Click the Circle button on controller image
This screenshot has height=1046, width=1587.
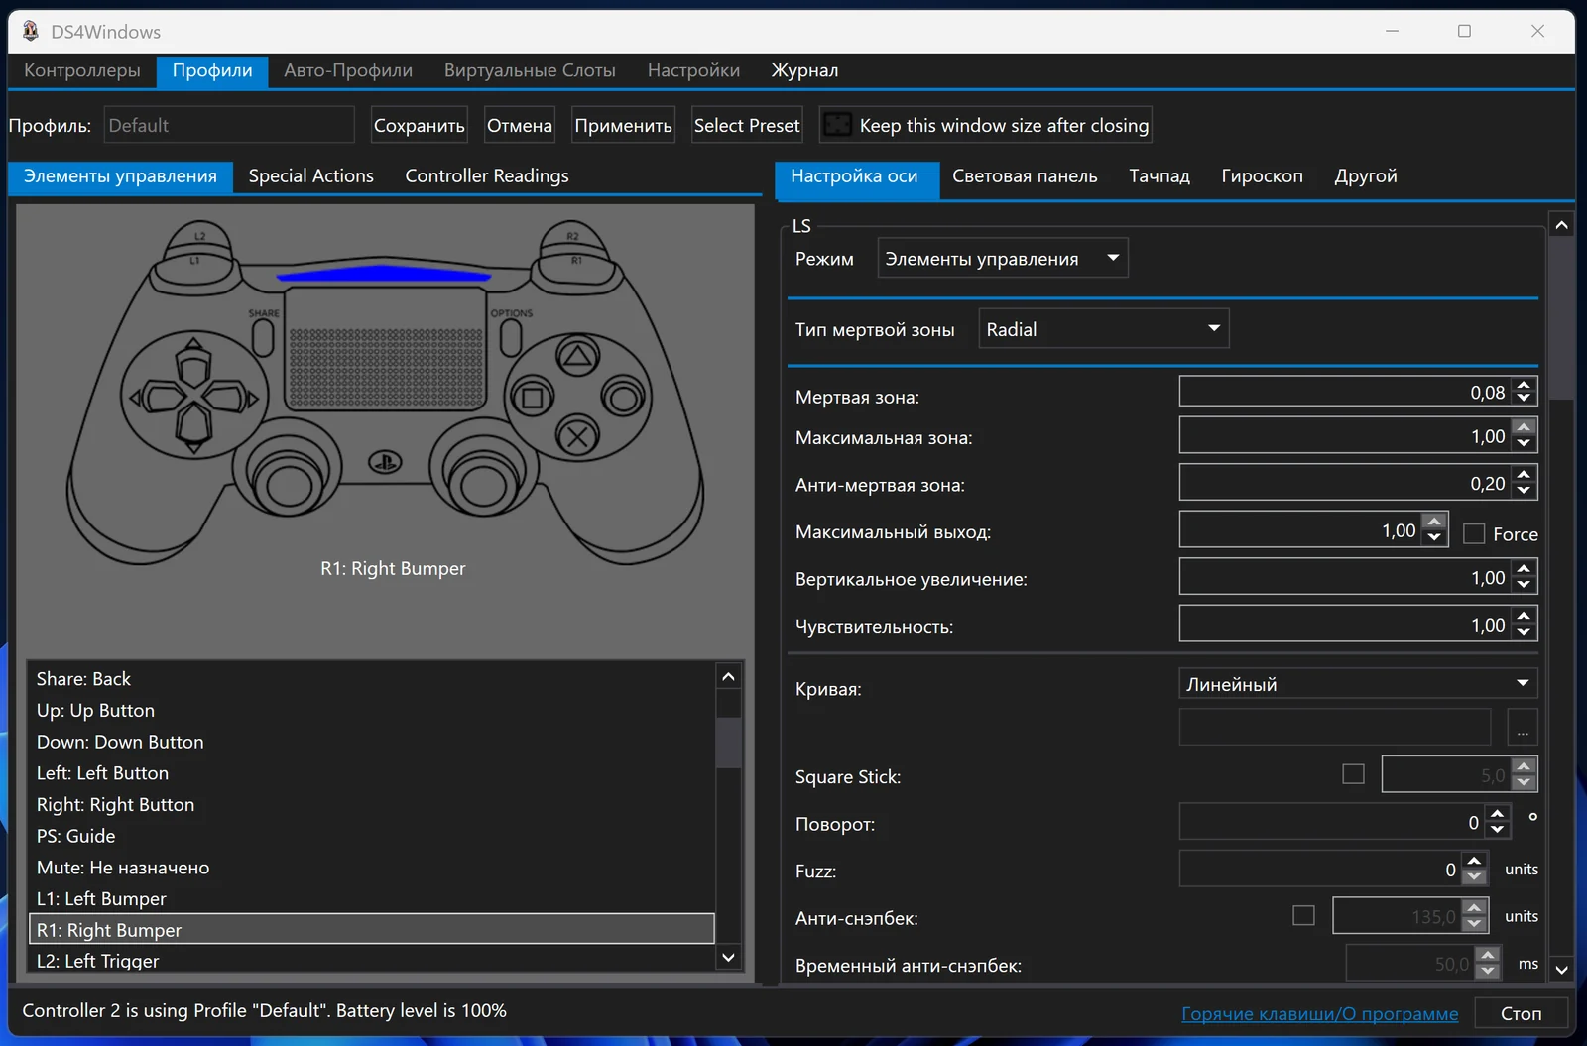pyautogui.click(x=624, y=399)
